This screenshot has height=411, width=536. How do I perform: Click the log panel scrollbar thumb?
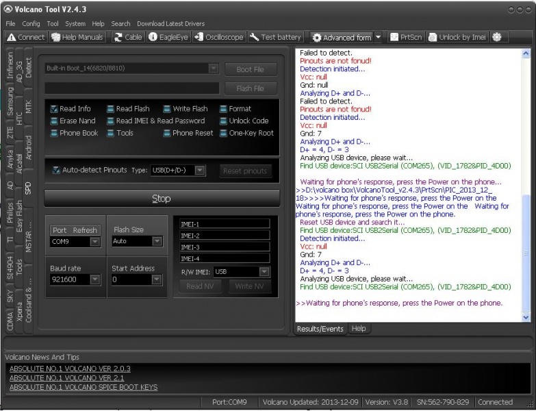pos(526,253)
